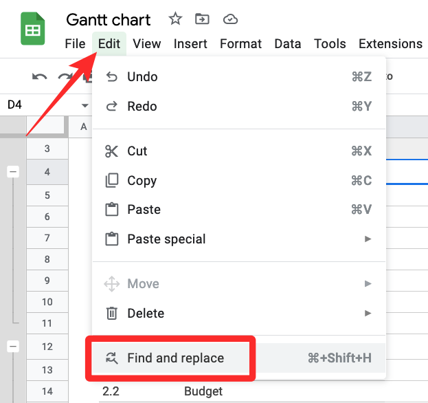The height and width of the screenshot is (403, 428).
Task: Select row 9 header
Action: coord(47,281)
